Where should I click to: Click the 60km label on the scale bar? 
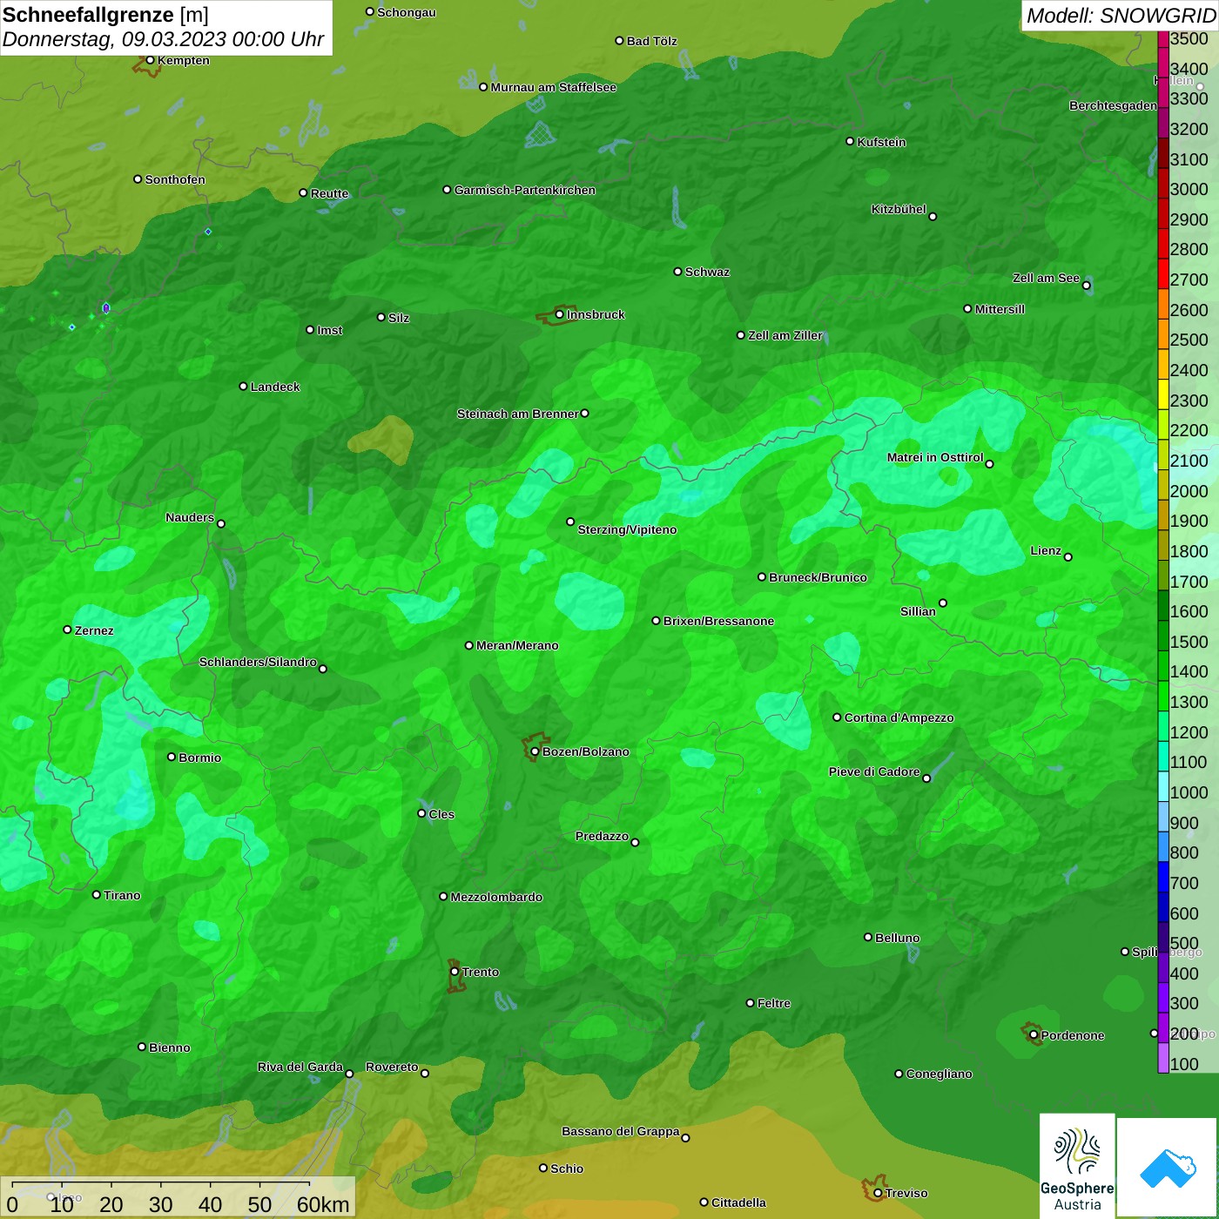(x=323, y=1204)
